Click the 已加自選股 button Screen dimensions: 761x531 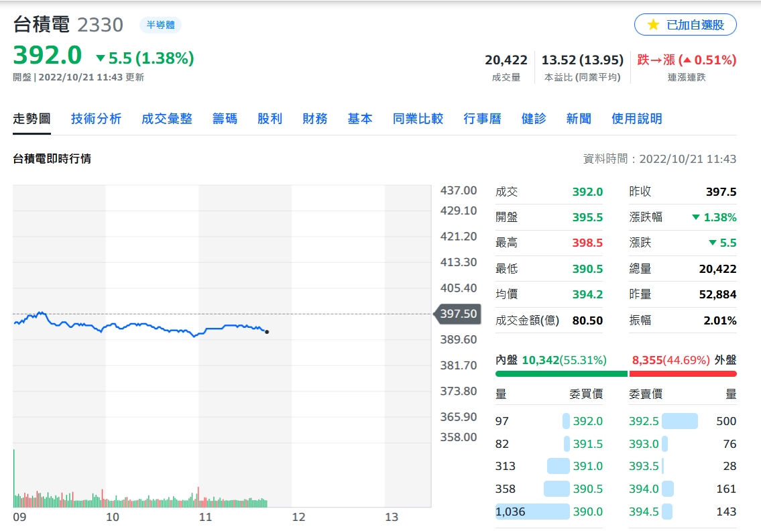pos(685,25)
